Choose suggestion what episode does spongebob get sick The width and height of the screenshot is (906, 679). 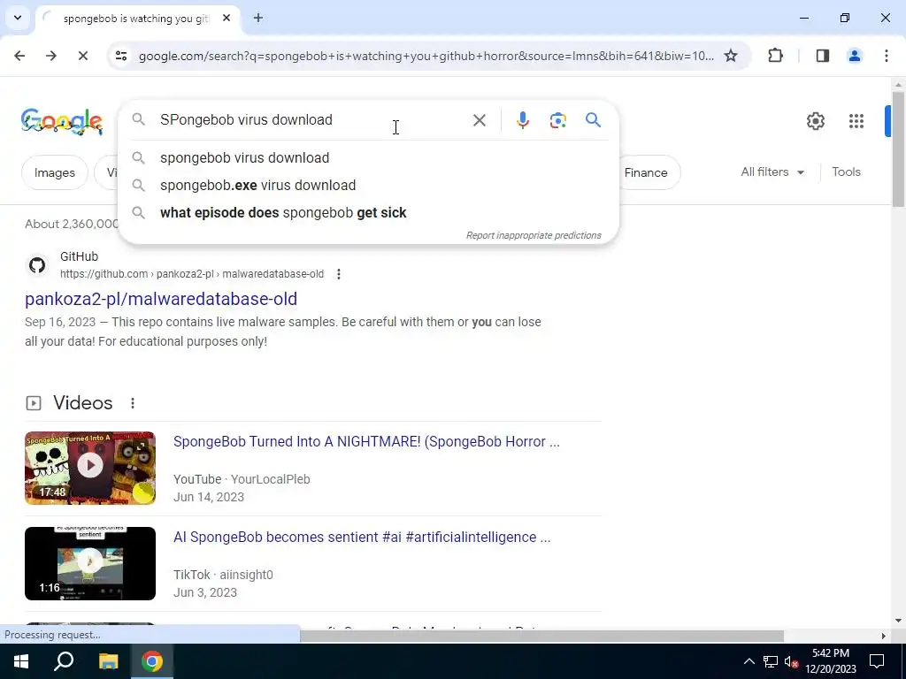tap(368, 212)
